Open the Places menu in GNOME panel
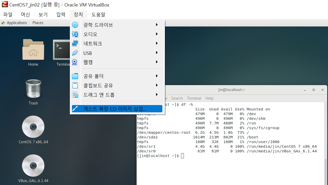Image resolution: width=328 pixels, height=185 pixels. click(38, 23)
